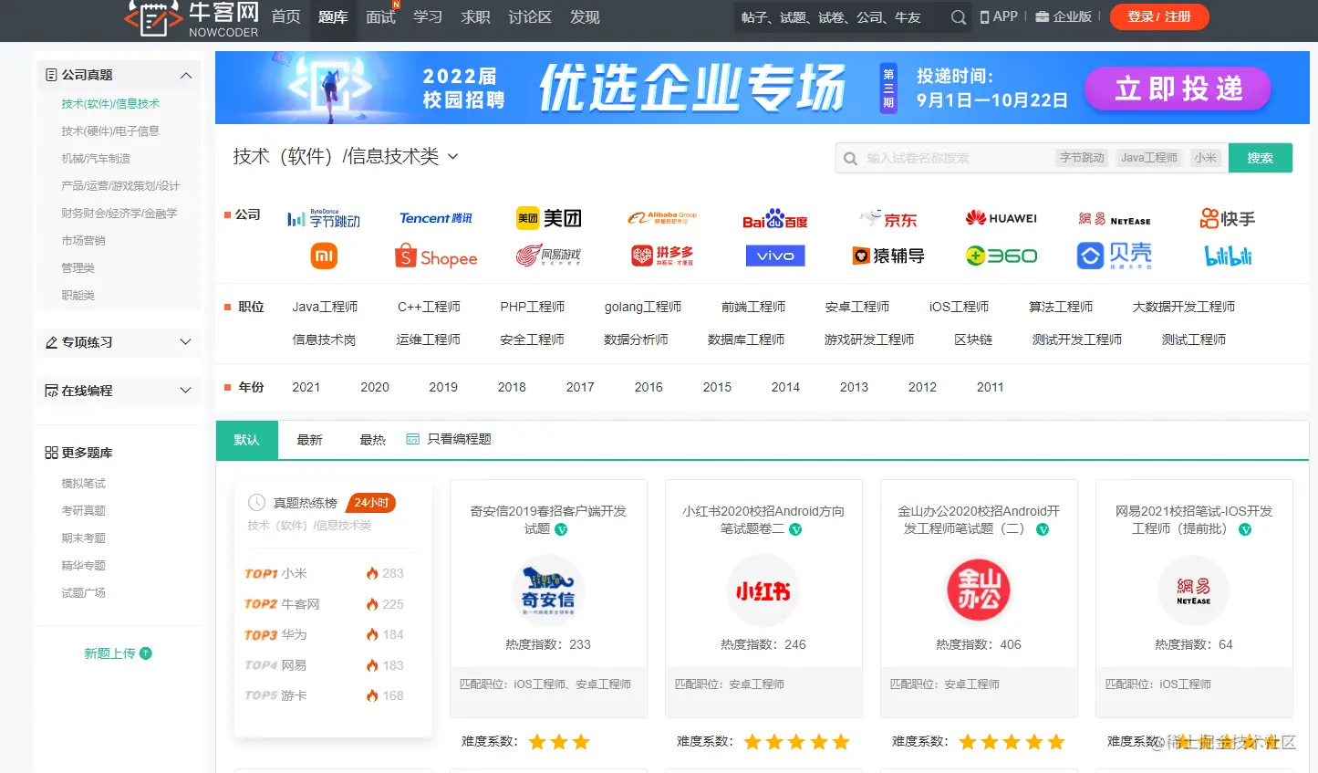The image size is (1318, 773).
Task: Select the 区块链 position filter
Action: click(973, 339)
